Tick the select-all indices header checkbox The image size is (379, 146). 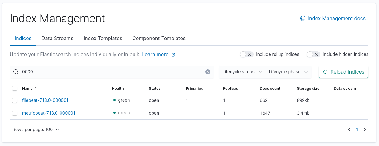click(15, 88)
